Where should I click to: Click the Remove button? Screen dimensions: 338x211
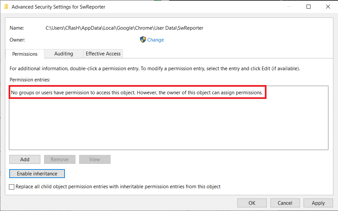pyautogui.click(x=60, y=160)
